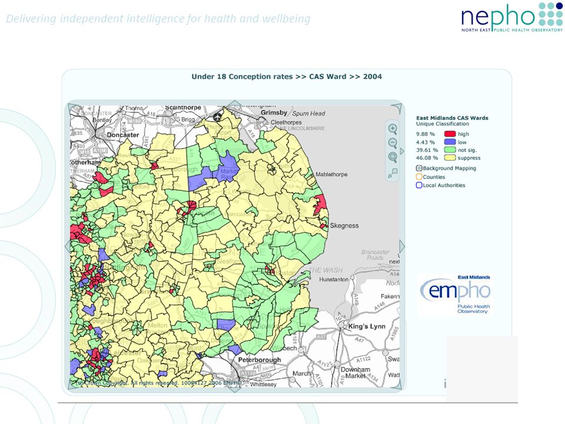This screenshot has width=565, height=424.
Task: Click the zoom in magnifier tool
Action: click(x=393, y=129)
